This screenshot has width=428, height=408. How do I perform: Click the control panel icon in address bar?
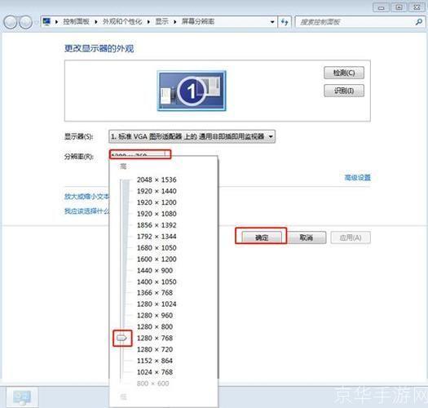pyautogui.click(x=46, y=21)
